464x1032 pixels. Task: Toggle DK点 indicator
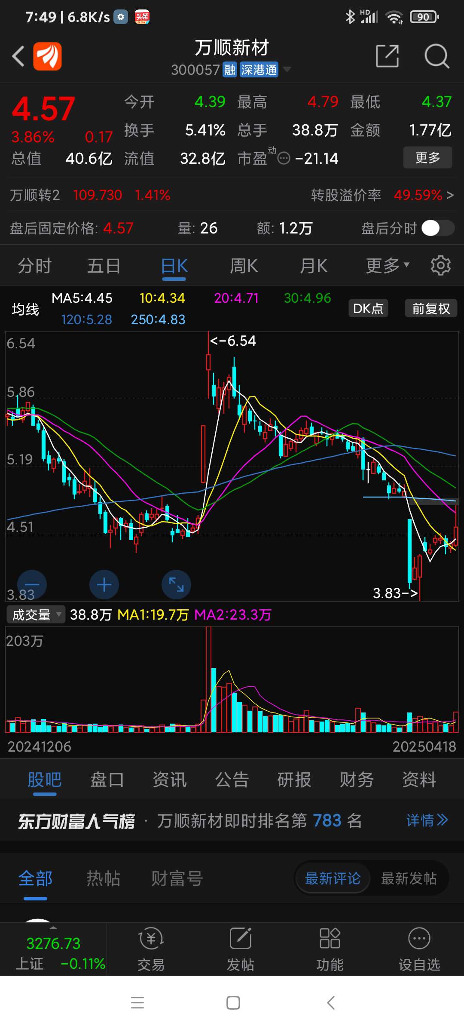click(368, 308)
